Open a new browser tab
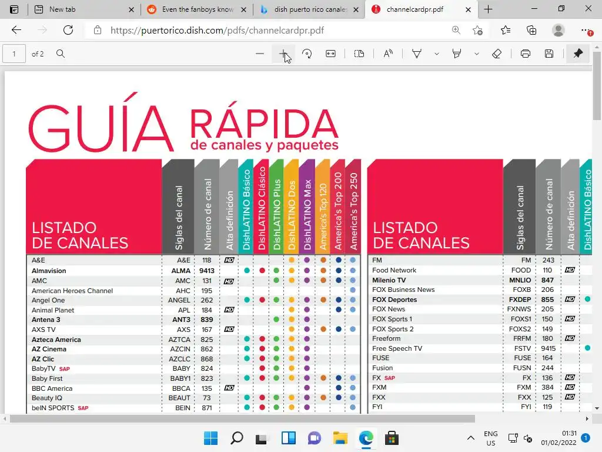602x452 pixels. coord(489,9)
